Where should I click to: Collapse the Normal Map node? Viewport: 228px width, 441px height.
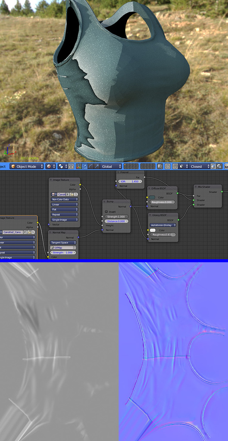coord(50,233)
